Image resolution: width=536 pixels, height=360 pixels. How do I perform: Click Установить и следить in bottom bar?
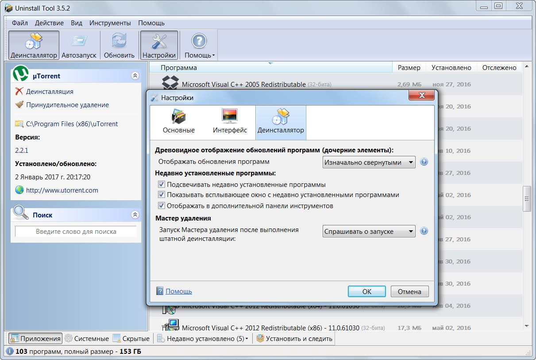[x=294, y=339]
